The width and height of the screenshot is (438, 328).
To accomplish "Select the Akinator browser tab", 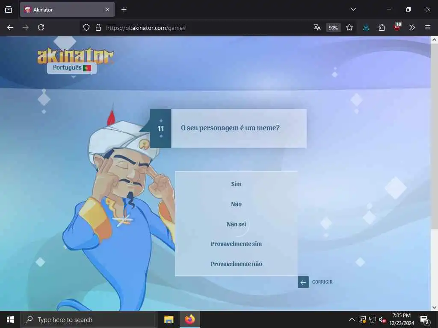I will coord(67,9).
